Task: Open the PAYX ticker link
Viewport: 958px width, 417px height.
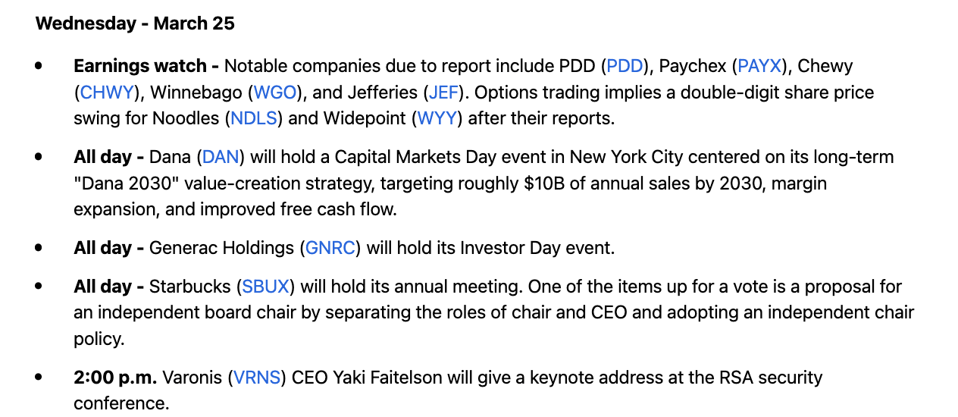Action: (759, 67)
